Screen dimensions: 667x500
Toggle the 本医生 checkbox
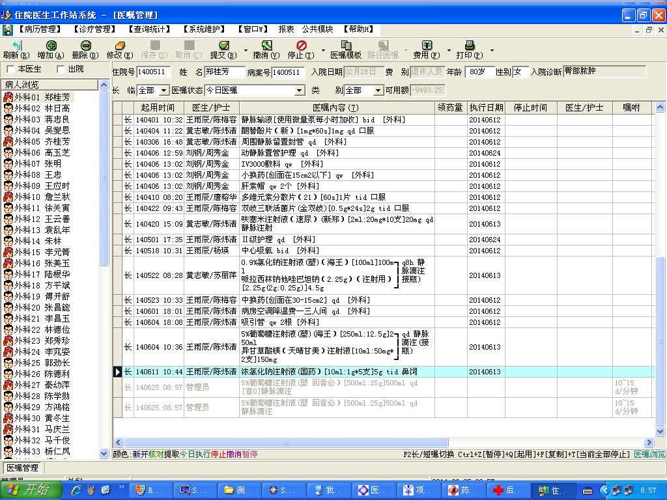(x=10, y=69)
